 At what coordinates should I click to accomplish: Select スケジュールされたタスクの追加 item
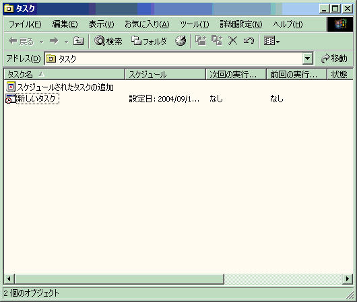tap(65, 87)
